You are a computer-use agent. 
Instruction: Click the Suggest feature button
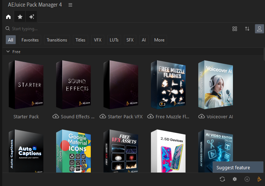238,167
